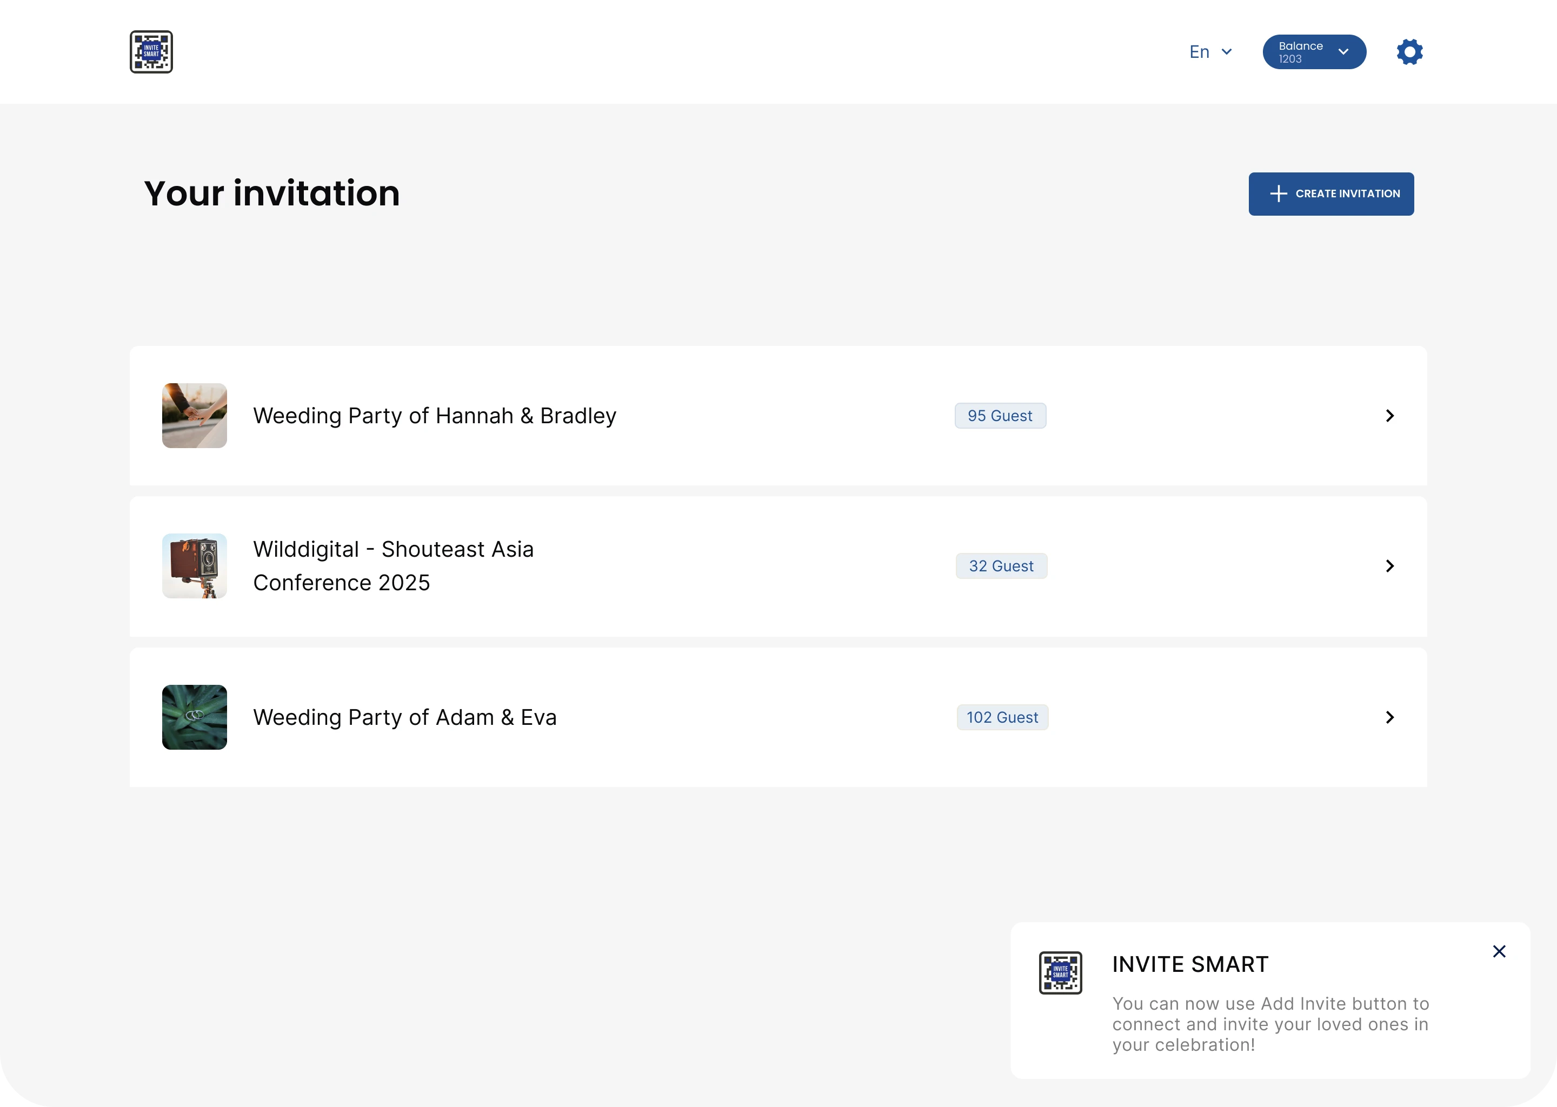Open Wilddigital conference row chevron

pyautogui.click(x=1389, y=566)
